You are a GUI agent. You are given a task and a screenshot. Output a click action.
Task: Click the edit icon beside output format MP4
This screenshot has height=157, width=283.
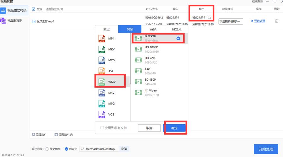pos(210,17)
